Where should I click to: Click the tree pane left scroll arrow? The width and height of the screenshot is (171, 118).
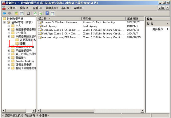click(4, 111)
